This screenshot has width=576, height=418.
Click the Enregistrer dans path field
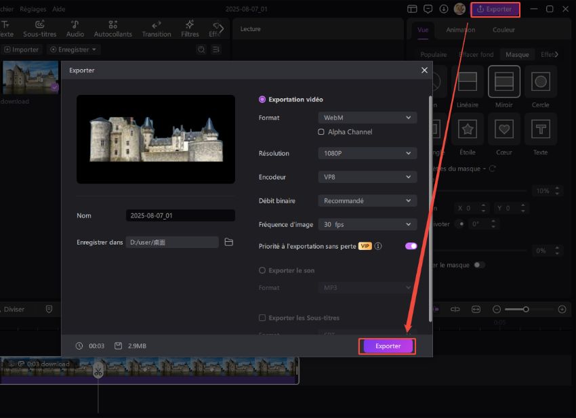tap(172, 242)
